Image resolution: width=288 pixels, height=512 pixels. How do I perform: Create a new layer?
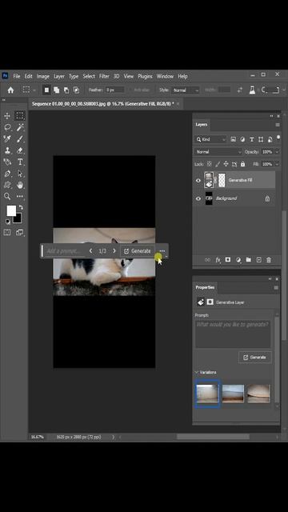point(258,260)
